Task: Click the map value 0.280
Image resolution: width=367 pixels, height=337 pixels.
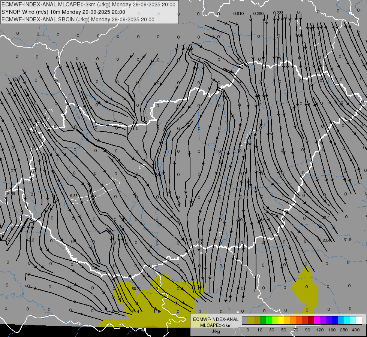Action: [x=258, y=13]
